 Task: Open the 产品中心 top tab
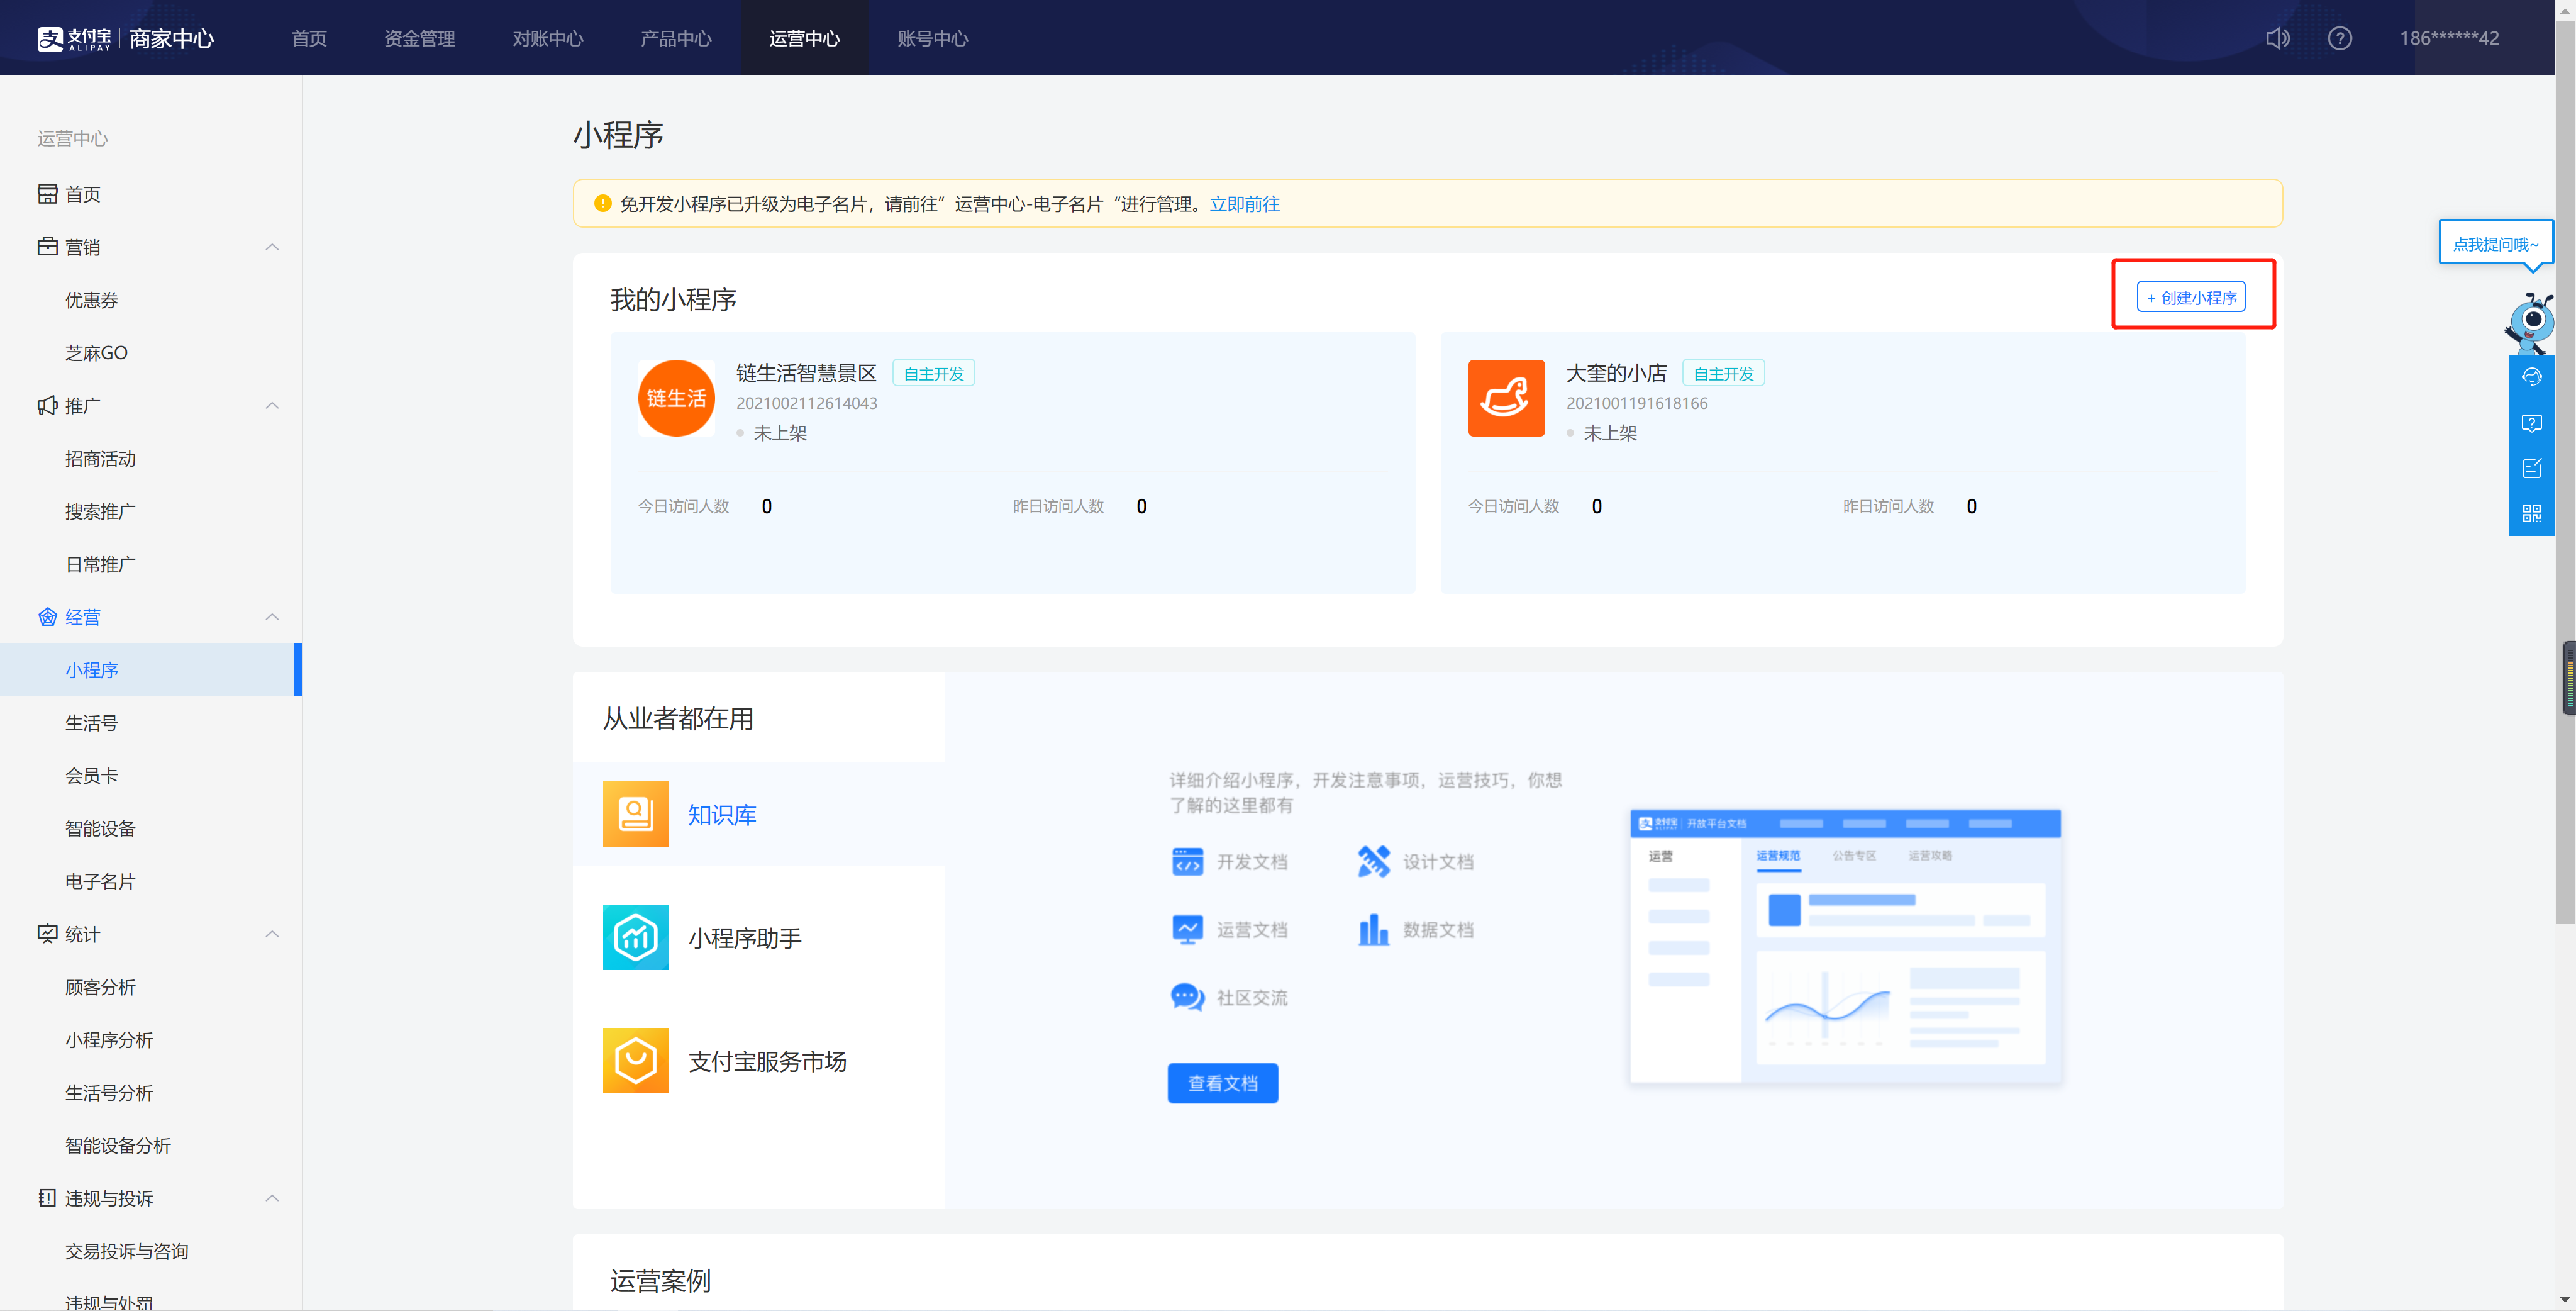click(x=675, y=38)
